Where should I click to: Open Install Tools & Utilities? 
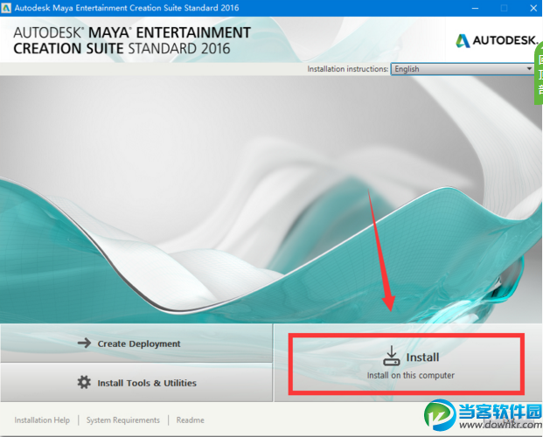pos(136,383)
